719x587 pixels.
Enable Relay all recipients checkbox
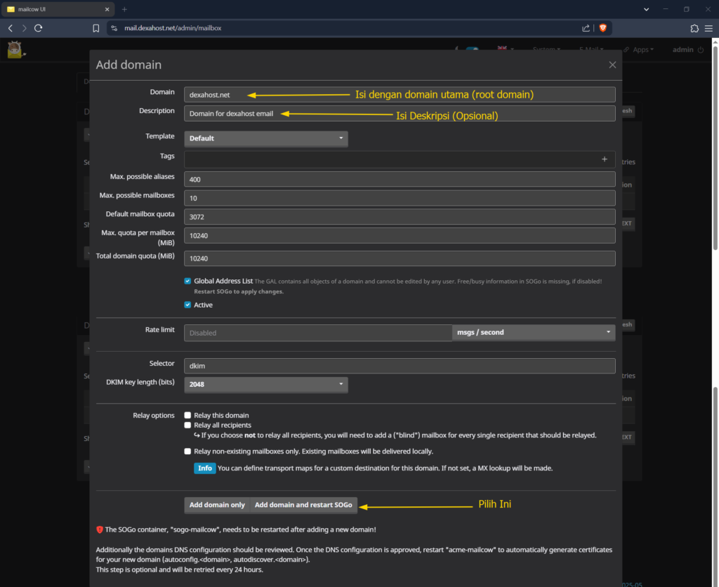[x=187, y=425]
